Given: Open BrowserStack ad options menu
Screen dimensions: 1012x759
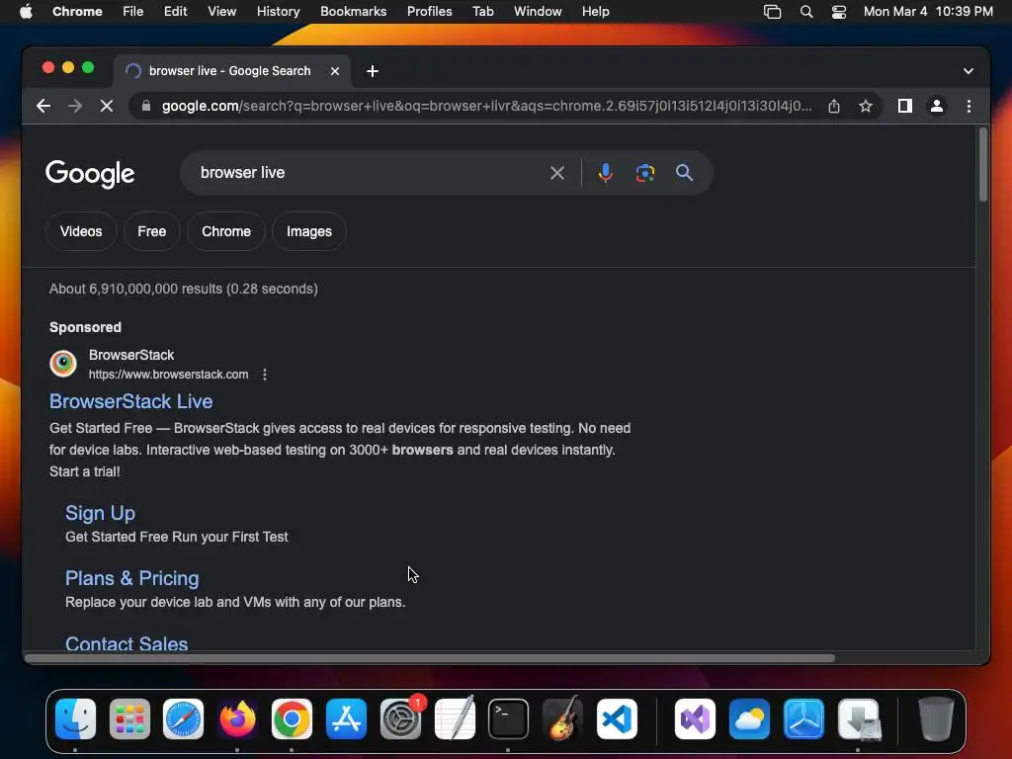Looking at the screenshot, I should point(265,375).
